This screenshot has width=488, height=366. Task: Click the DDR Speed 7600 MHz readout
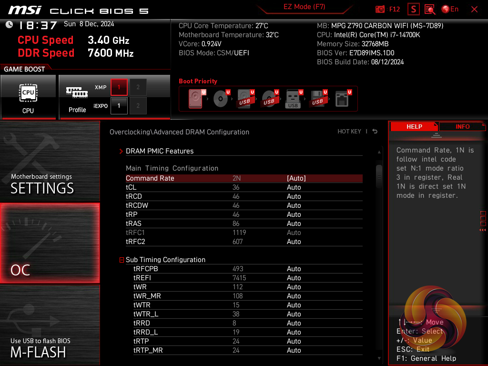76,53
